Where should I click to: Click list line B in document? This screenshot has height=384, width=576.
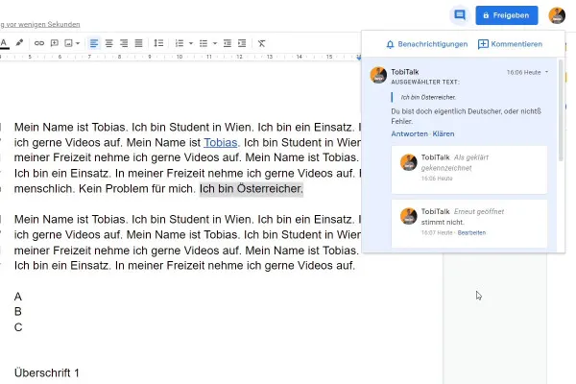18,312
